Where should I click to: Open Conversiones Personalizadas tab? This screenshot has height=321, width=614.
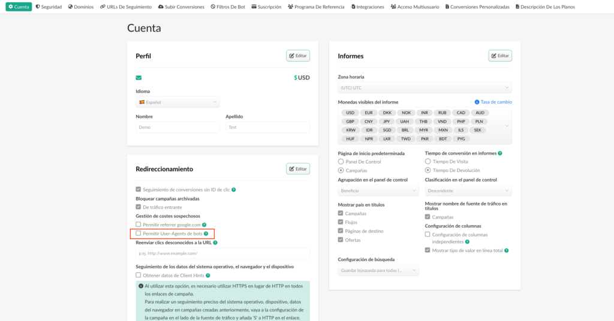(x=477, y=7)
